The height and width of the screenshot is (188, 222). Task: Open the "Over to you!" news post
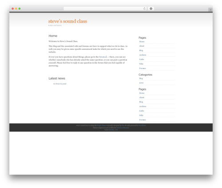(x=61, y=84)
